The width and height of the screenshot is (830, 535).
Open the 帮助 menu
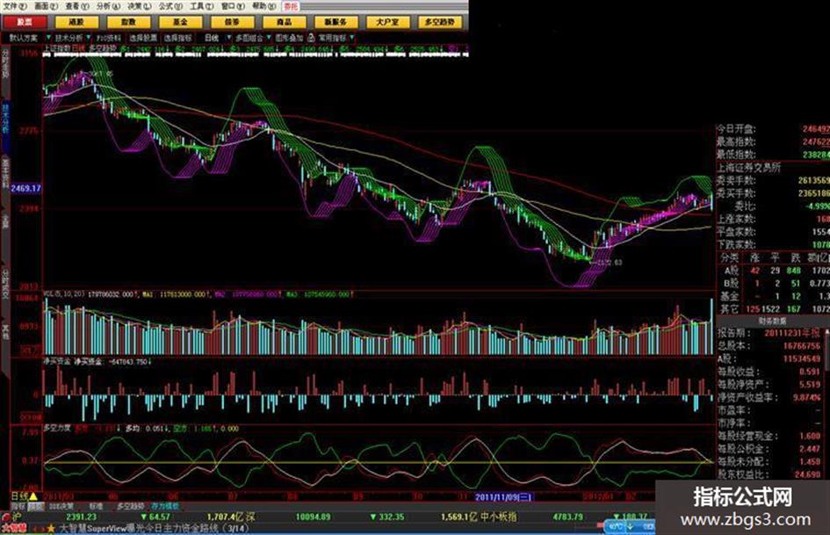coord(263,6)
